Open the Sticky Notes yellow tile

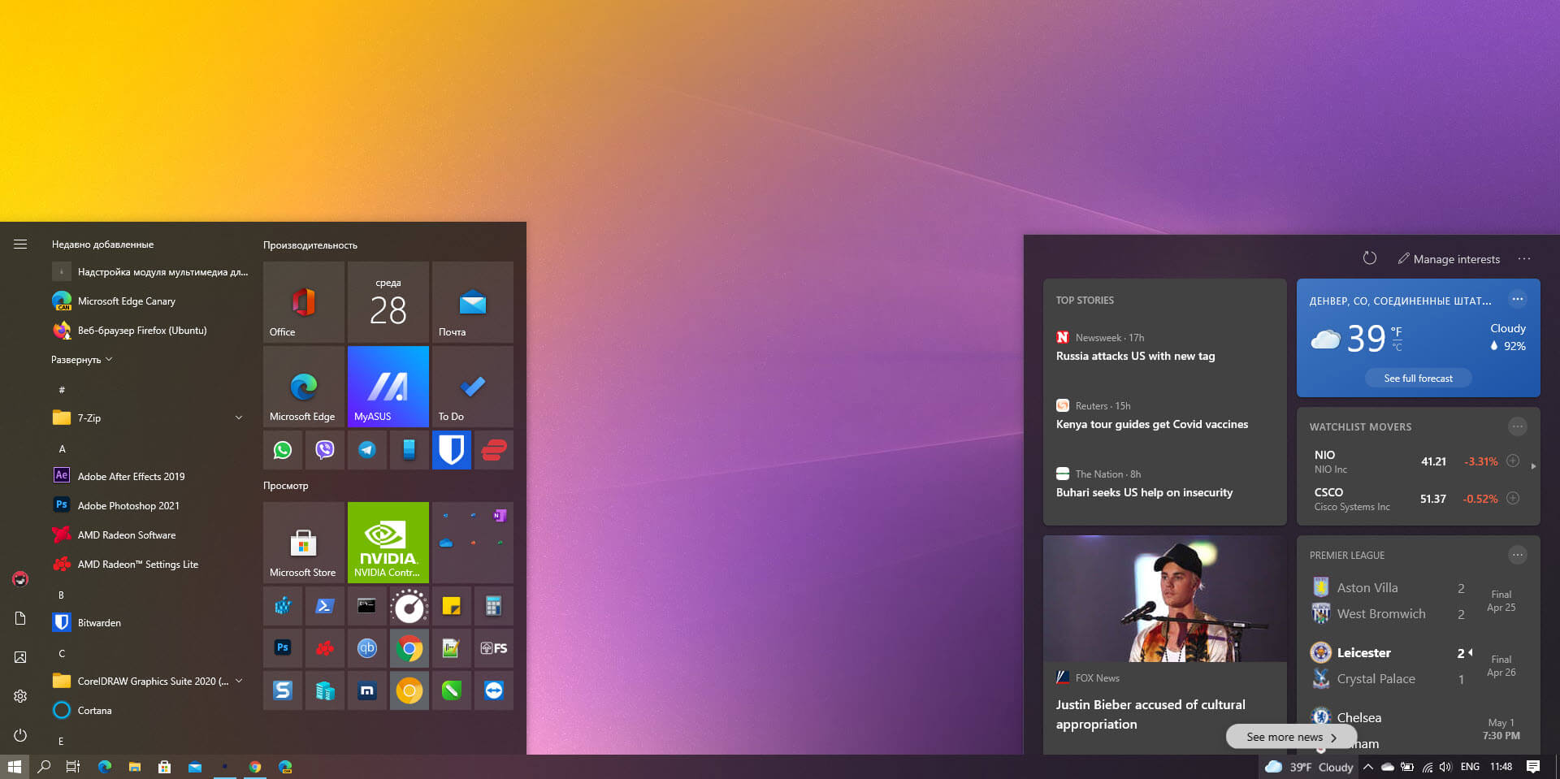[x=452, y=606]
